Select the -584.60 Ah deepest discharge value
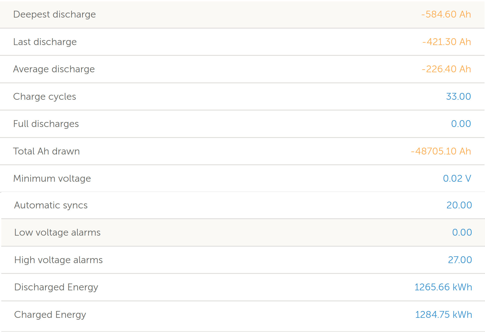This screenshot has width=485, height=333. (446, 14)
